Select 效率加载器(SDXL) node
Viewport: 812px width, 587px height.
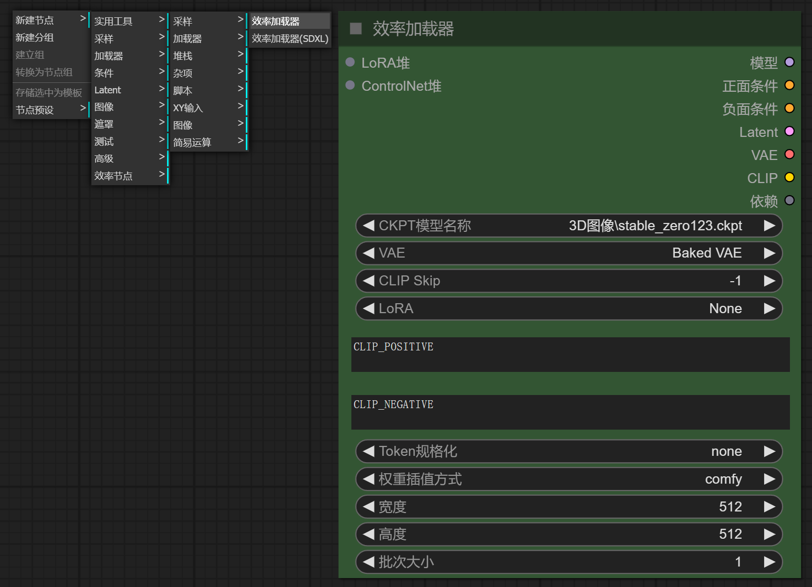click(290, 38)
